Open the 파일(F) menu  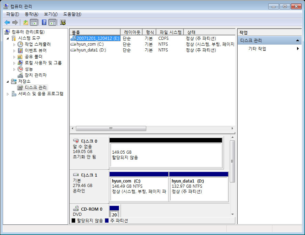pyautogui.click(x=12, y=14)
